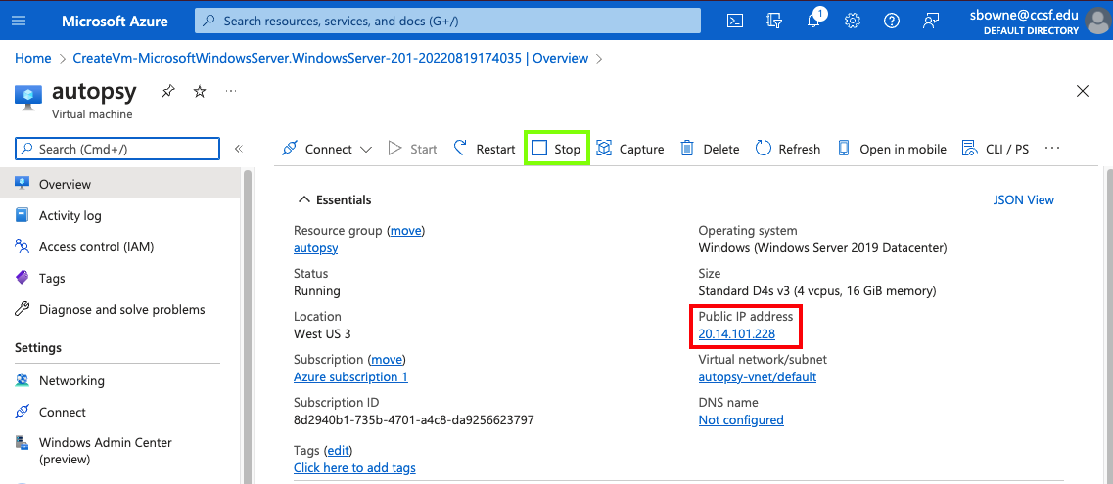Collapse the left sidebar menu
Viewport: 1113px width, 484px height.
(x=238, y=149)
